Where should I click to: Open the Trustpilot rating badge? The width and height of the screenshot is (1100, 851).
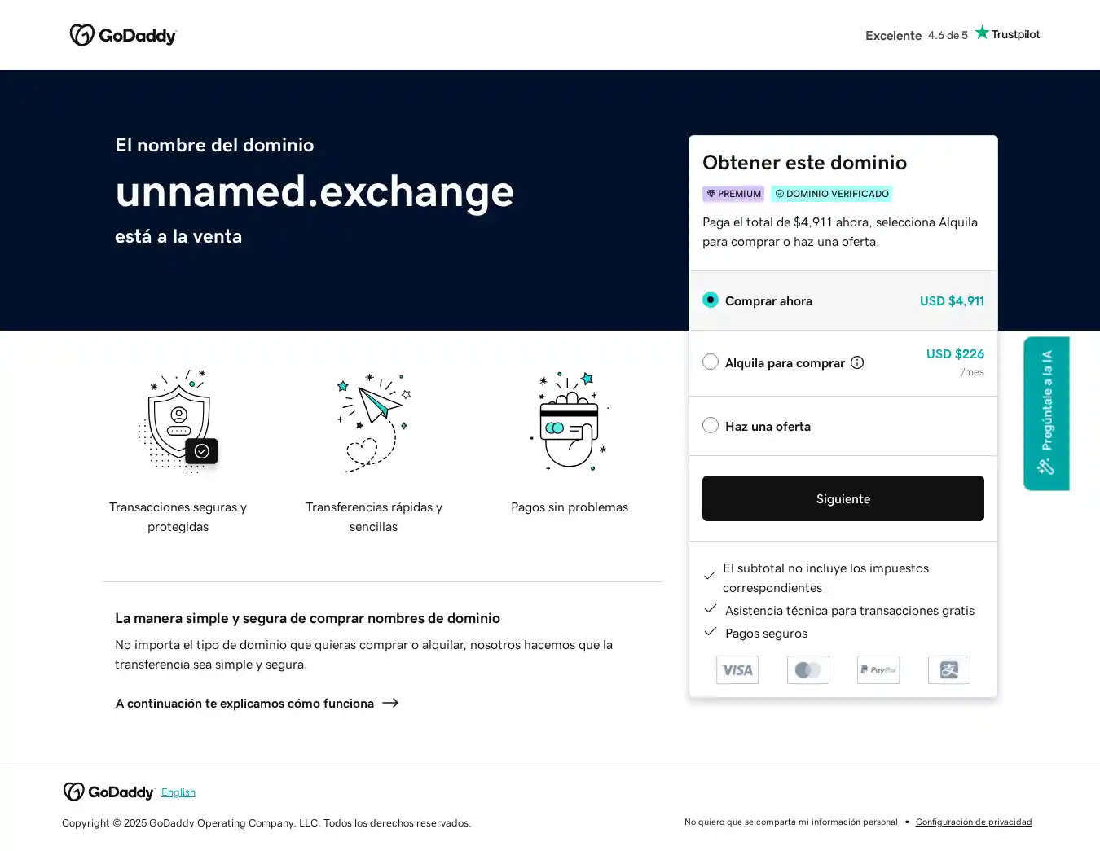[x=952, y=34]
